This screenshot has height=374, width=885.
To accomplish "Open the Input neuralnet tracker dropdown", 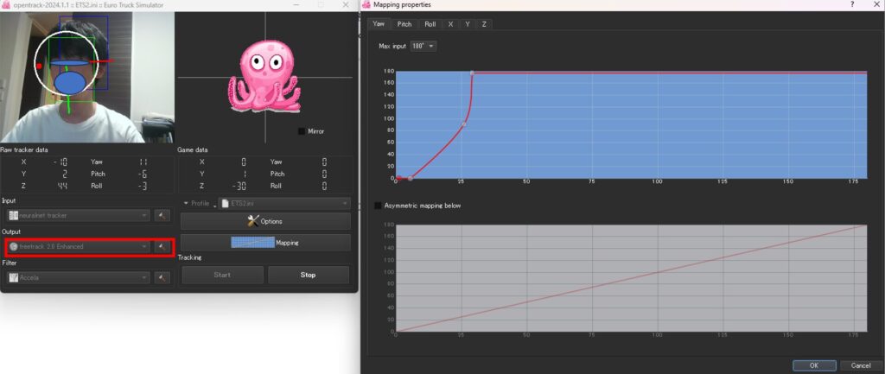I will (78, 215).
